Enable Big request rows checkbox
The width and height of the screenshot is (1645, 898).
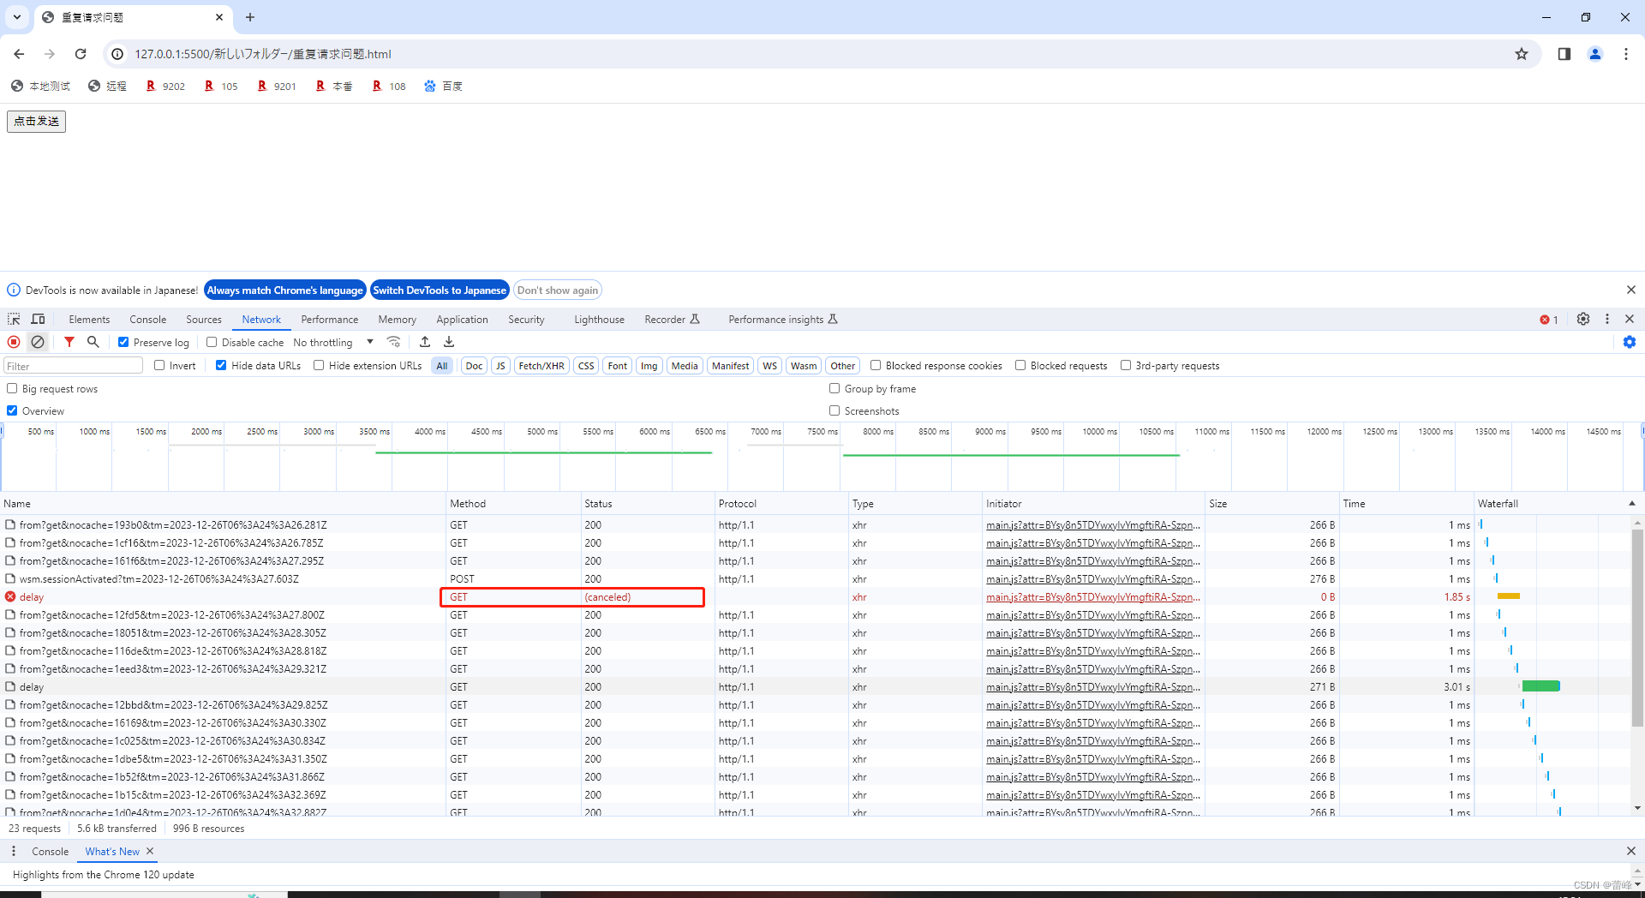[12, 388]
